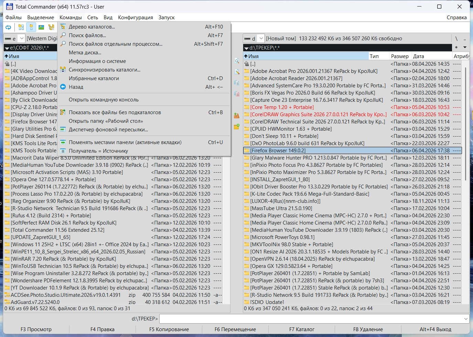This screenshot has height=337, width=473.
Task: Choose Дерево каталогов… from the menu
Action: (144, 27)
